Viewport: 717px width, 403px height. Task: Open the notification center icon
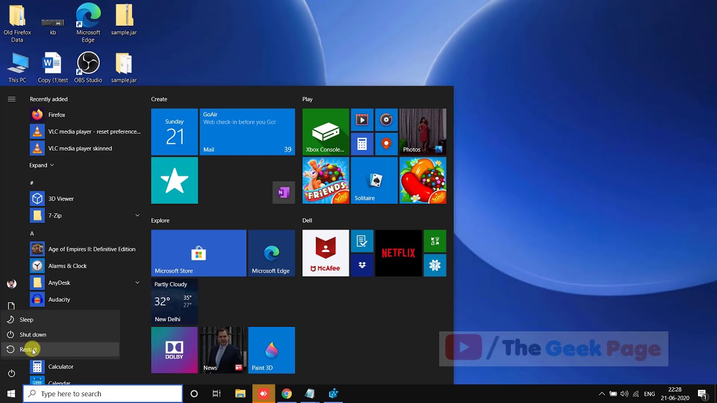click(x=702, y=393)
